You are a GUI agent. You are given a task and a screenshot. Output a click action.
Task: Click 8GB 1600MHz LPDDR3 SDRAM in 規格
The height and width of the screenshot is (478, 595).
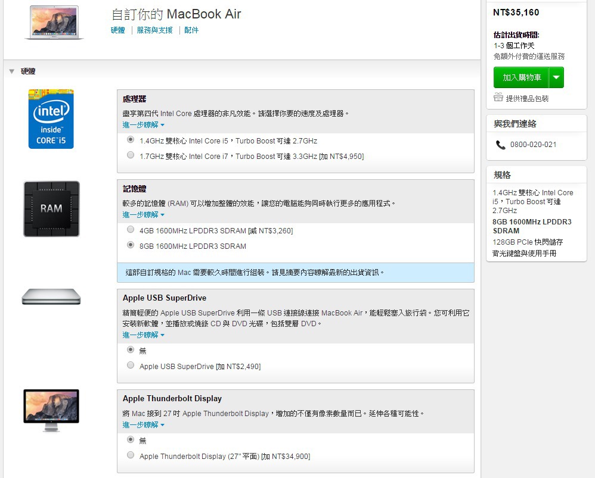[532, 226]
